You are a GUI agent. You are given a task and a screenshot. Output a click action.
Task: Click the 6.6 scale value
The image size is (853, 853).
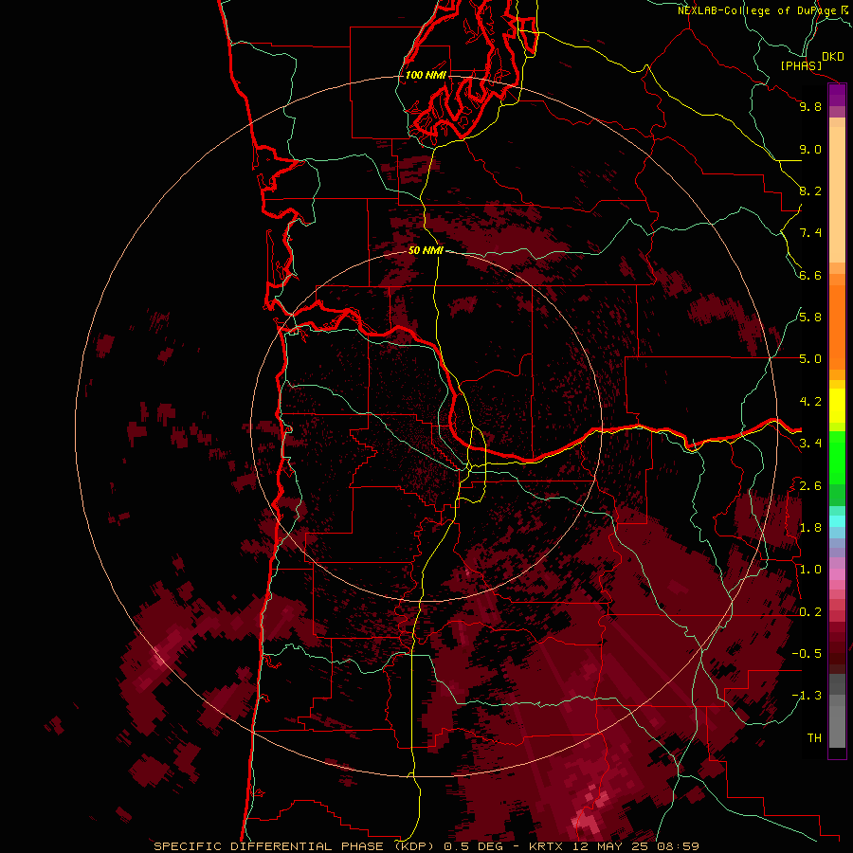(x=810, y=275)
